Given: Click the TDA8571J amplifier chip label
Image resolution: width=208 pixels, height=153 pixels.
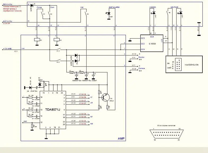Looking at the screenshot, I should (x=53, y=109).
